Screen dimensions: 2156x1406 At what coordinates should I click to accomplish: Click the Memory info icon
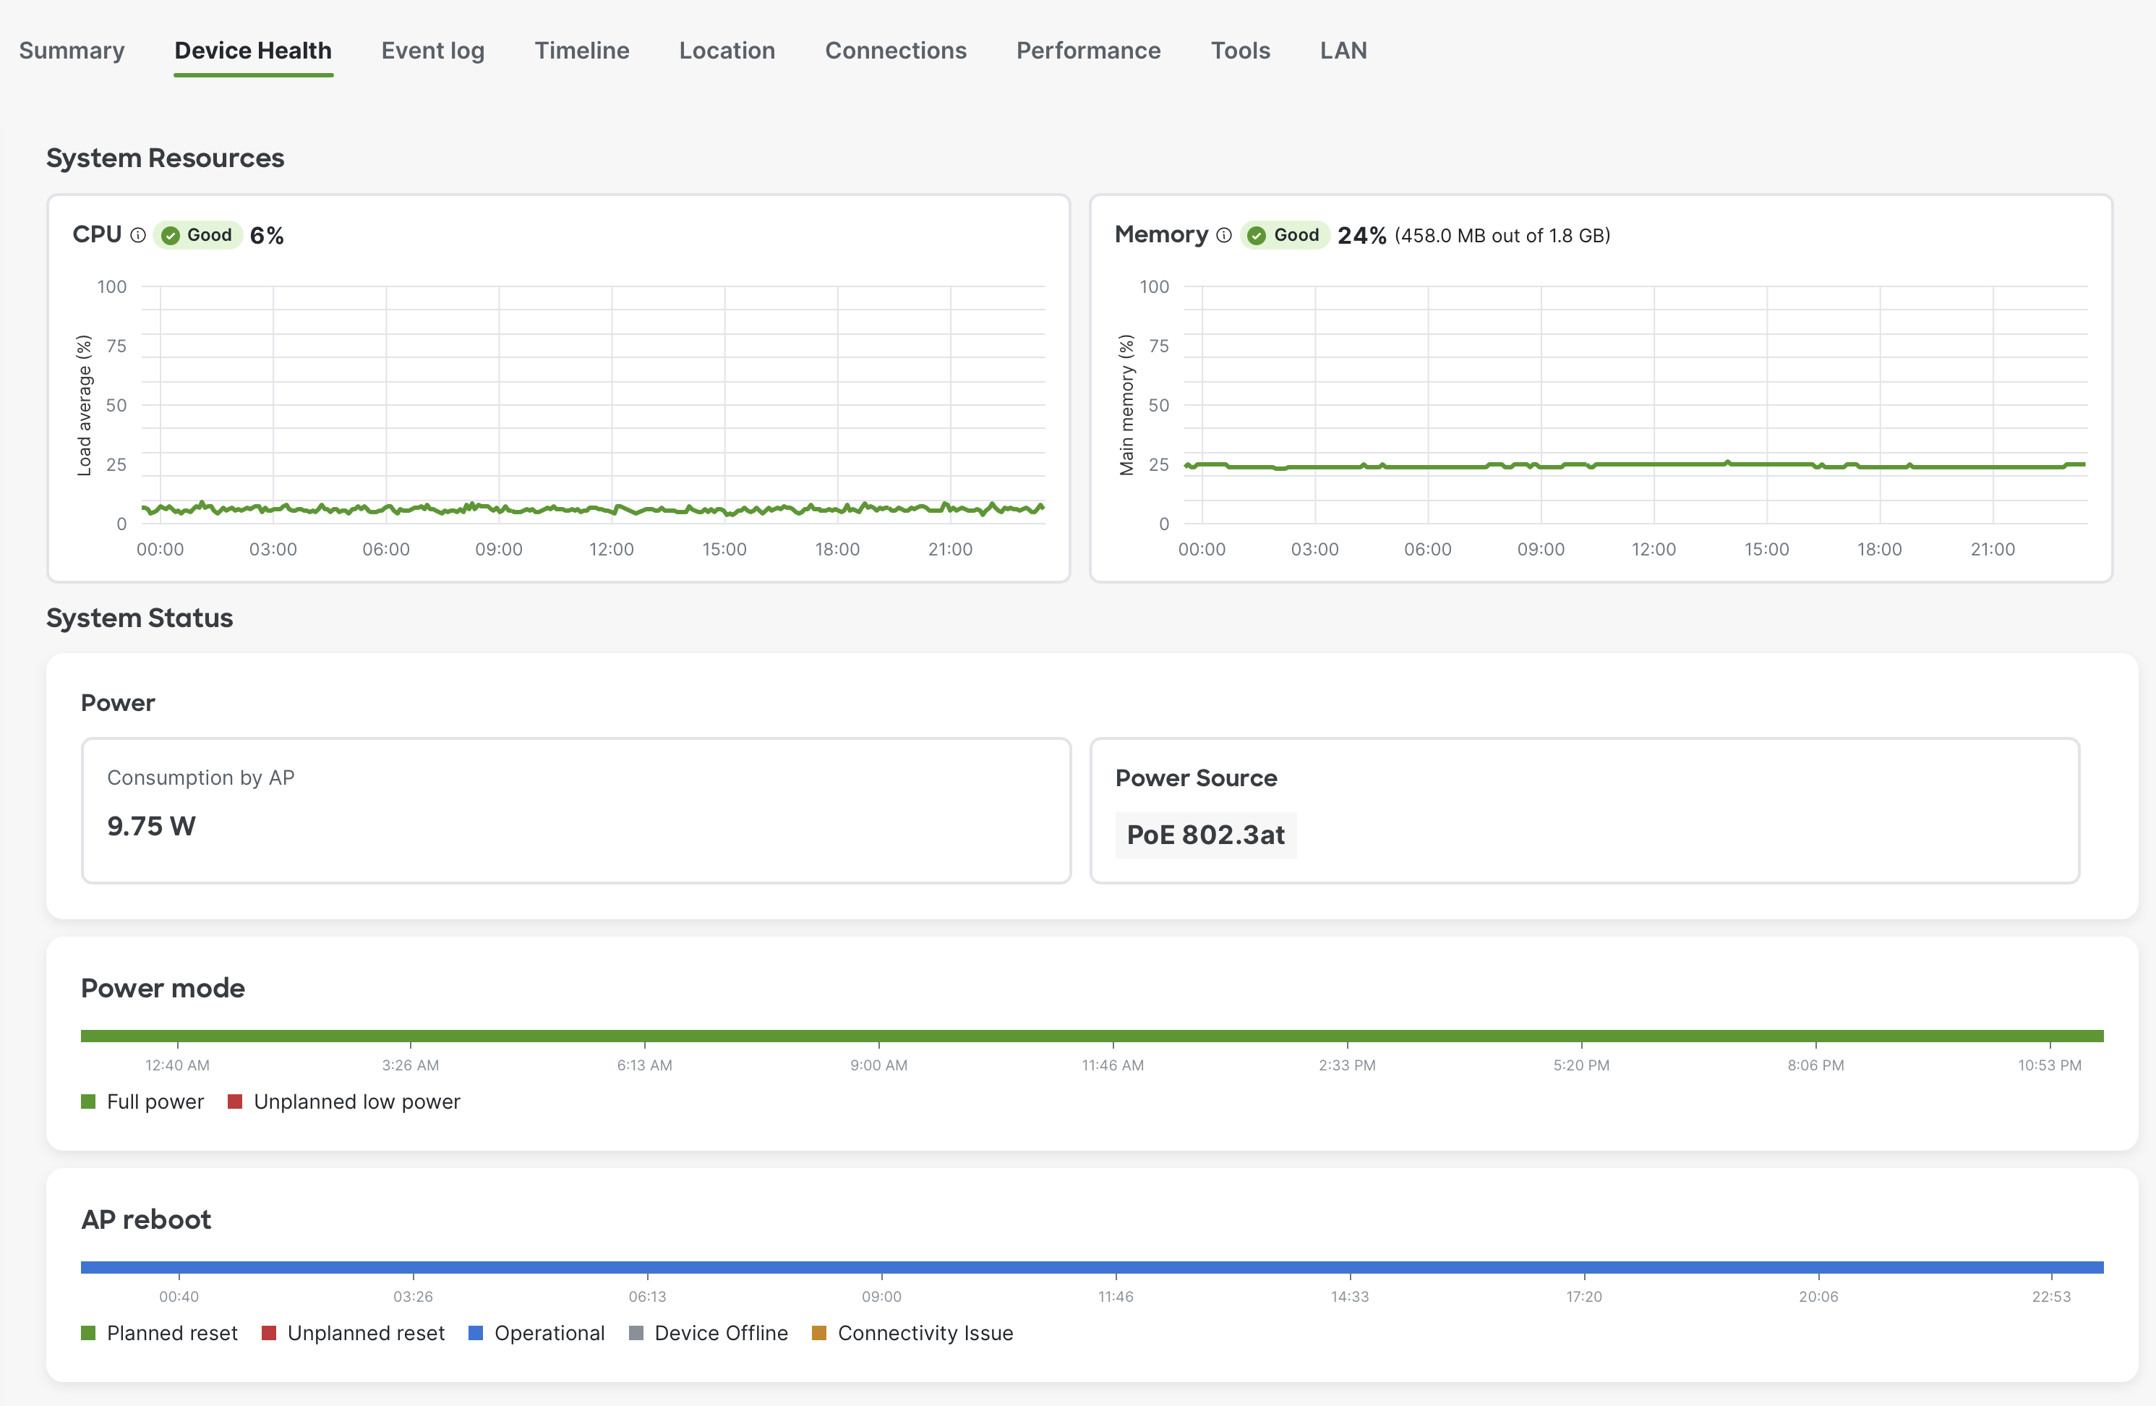(x=1225, y=234)
